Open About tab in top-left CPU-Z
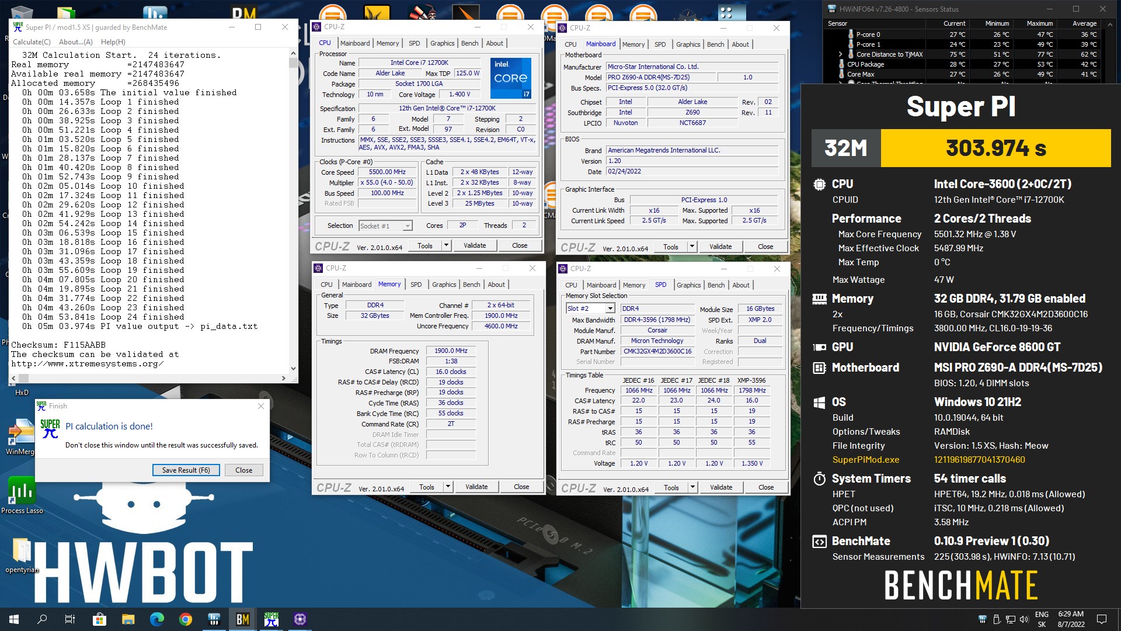 [495, 43]
